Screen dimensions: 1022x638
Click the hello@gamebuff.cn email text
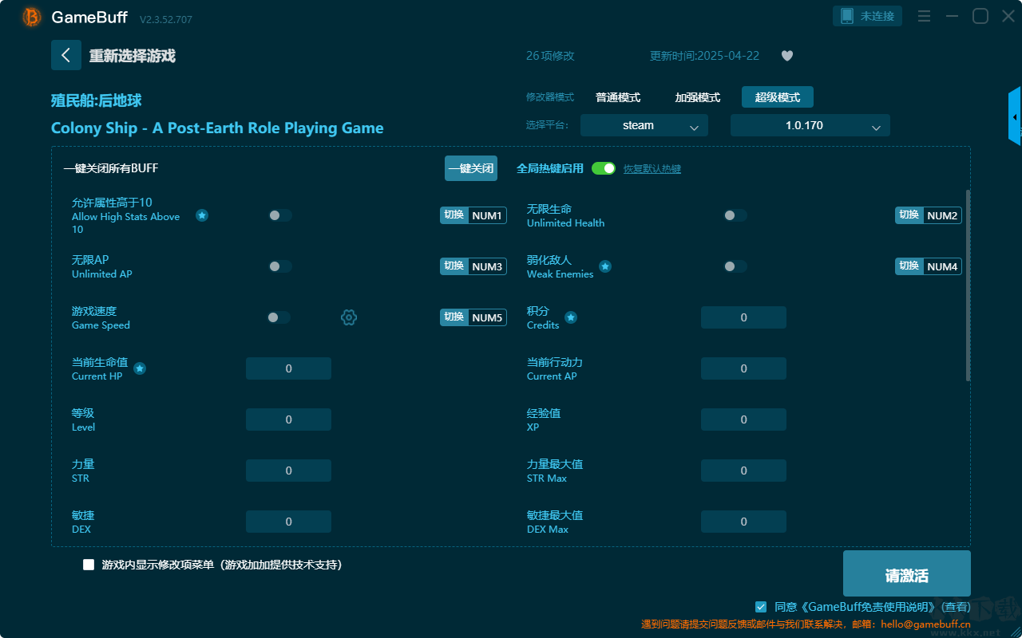925,624
